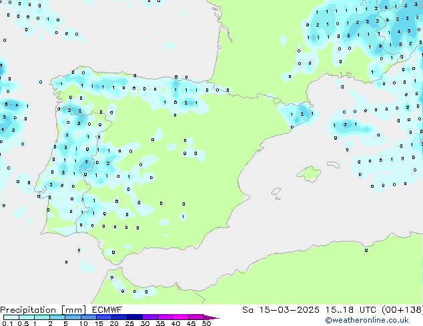Pick the 30–35 mm purple legend swatch

pos(149,317)
